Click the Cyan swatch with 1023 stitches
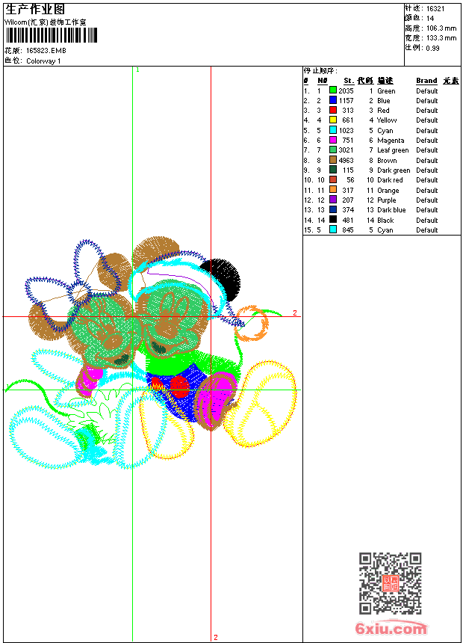This screenshot has height=643, width=463. pyautogui.click(x=333, y=130)
